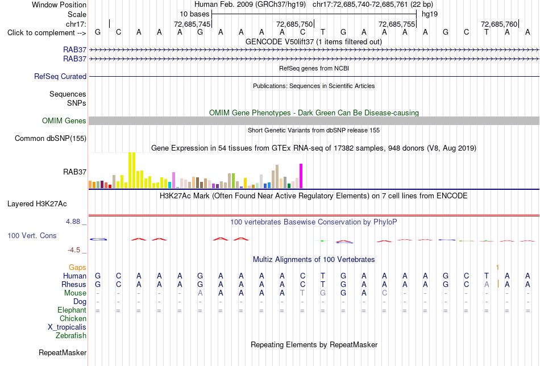540x366 pixels.
Task: Select the Chicken species label
Action: point(73,318)
